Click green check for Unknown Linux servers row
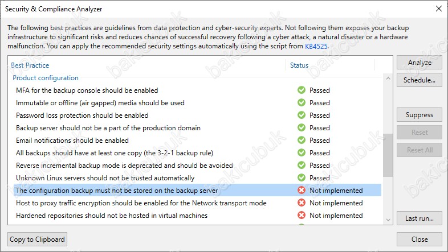Screen dimensions: 448x252 [302, 177]
